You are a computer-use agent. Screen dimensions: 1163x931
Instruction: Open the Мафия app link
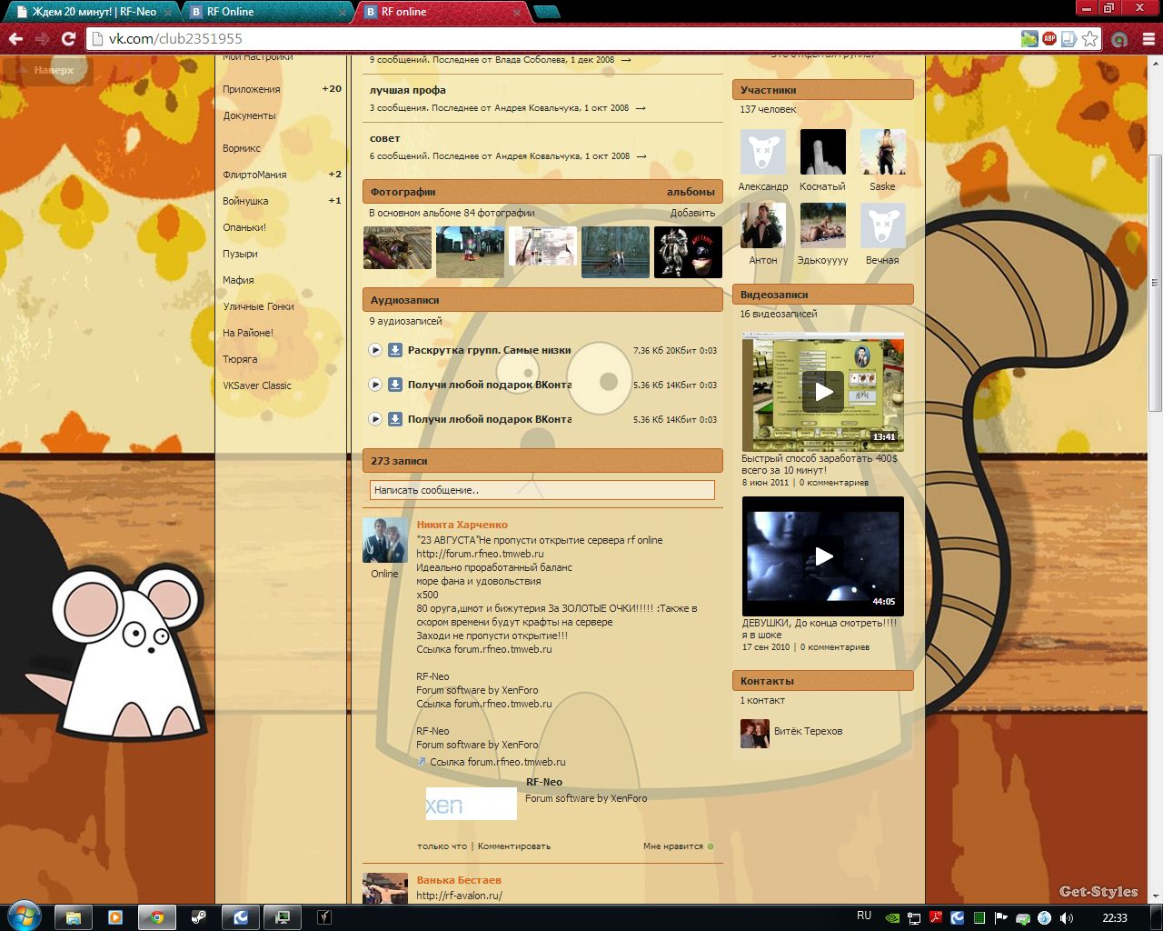(238, 280)
